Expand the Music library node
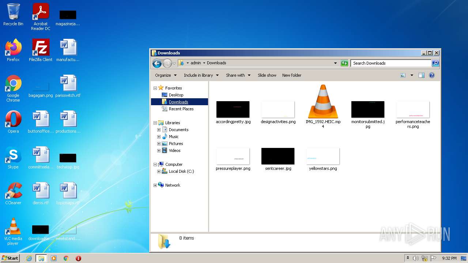This screenshot has width=468, height=263. tap(159, 137)
